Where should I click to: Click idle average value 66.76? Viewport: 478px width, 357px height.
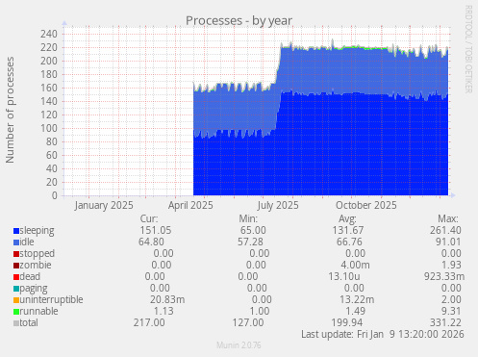349,242
